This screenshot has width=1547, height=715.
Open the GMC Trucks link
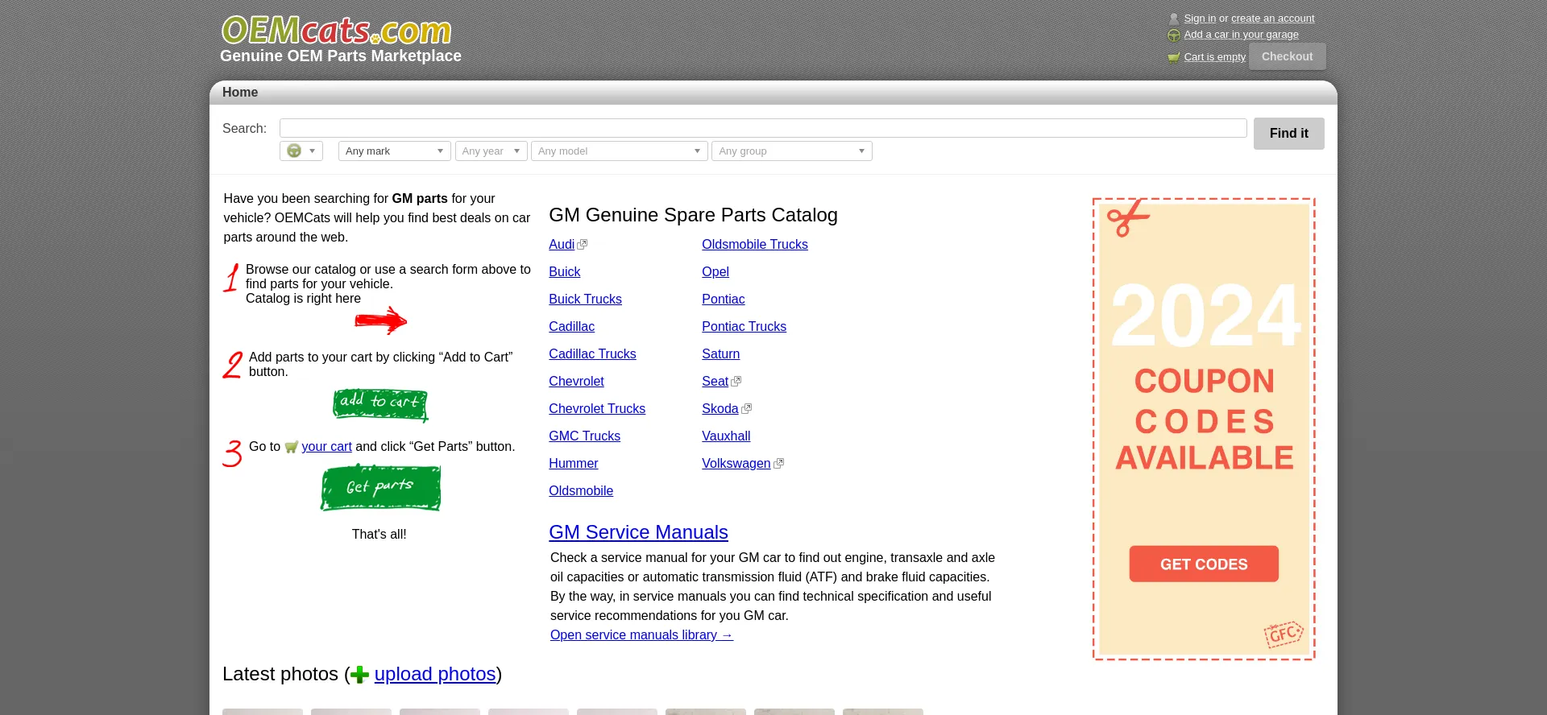585,436
